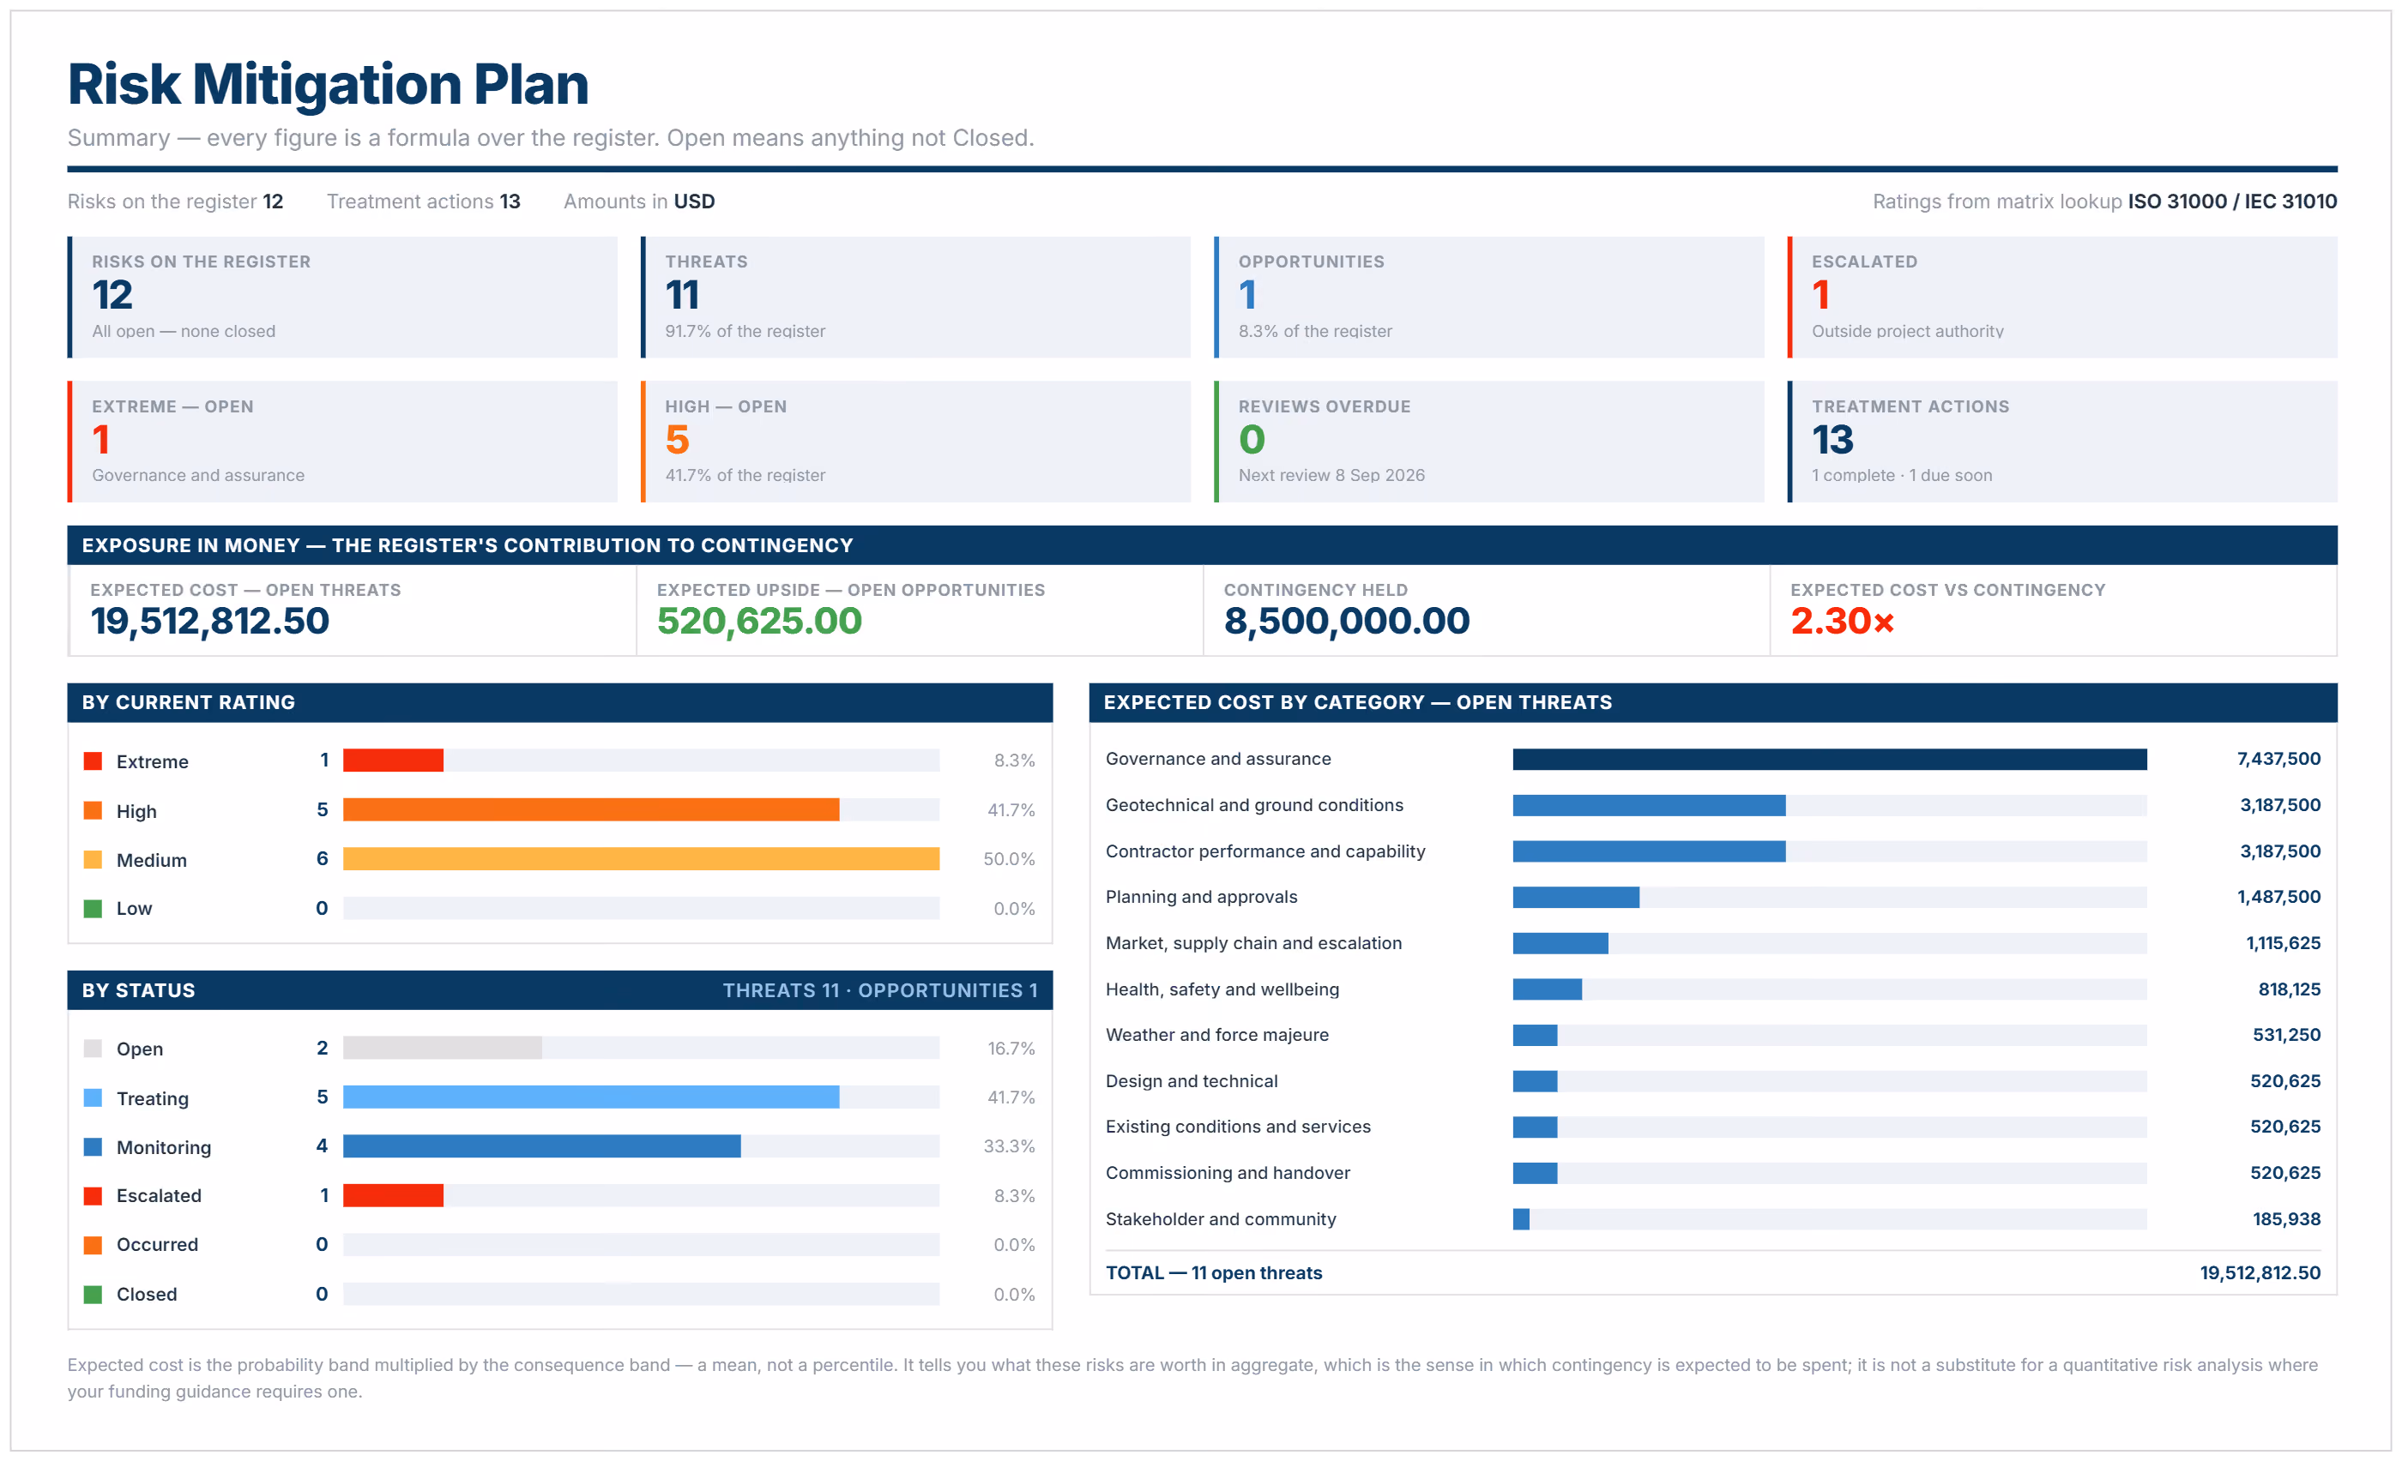Click the Extreme red legend swatch
The height and width of the screenshot is (1461, 2402).
pyautogui.click(x=93, y=761)
